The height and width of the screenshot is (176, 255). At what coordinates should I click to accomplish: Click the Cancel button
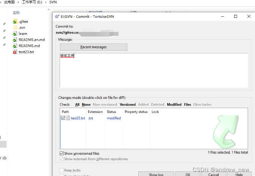(x=214, y=174)
